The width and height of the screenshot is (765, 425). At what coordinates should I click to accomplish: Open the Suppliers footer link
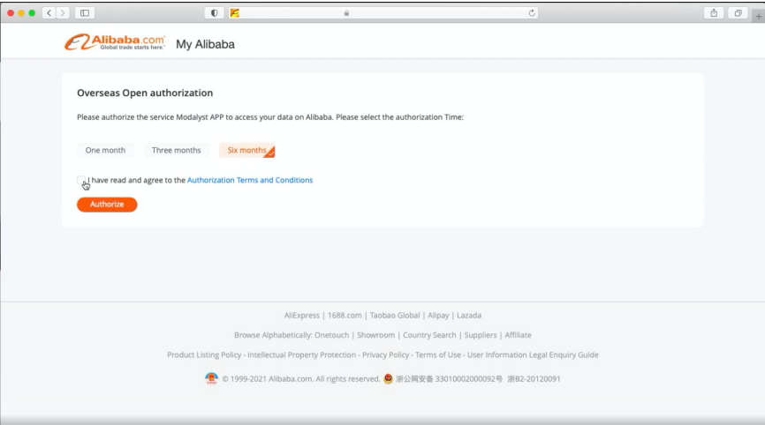tap(480, 335)
